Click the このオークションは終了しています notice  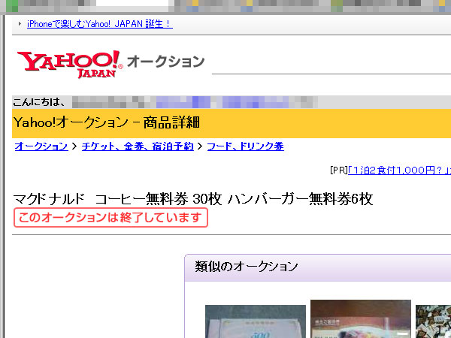pyautogui.click(x=110, y=218)
